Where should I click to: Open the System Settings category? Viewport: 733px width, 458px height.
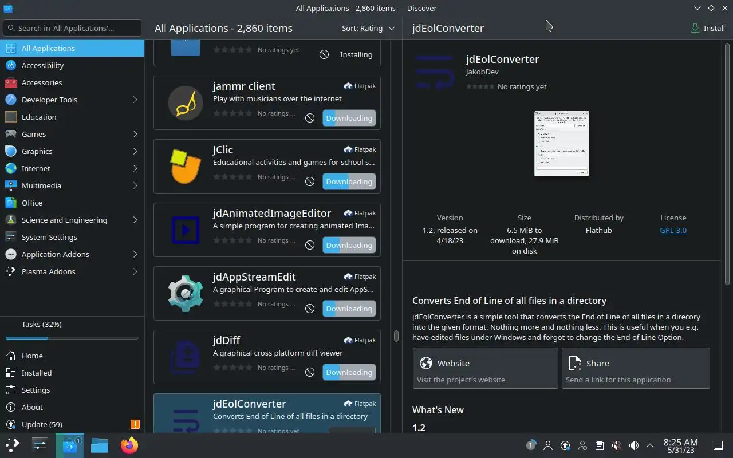pos(72,237)
